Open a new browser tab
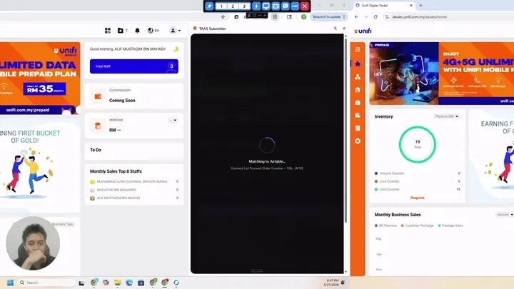This screenshot has height=289, width=514. pyautogui.click(x=421, y=6)
